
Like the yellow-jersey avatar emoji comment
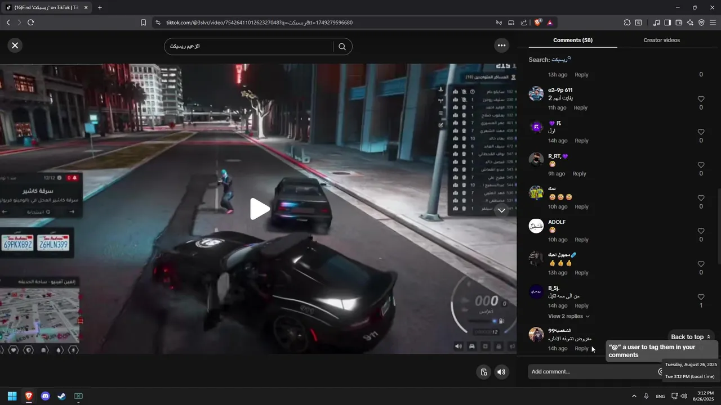(x=701, y=198)
